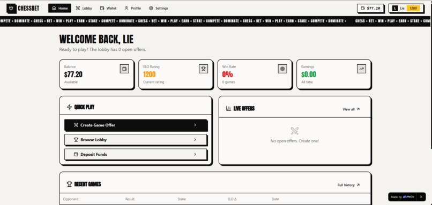Image resolution: width=432 pixels, height=205 pixels.
Task: Click the lobby open offers subtitle text
Action: [x=102, y=50]
